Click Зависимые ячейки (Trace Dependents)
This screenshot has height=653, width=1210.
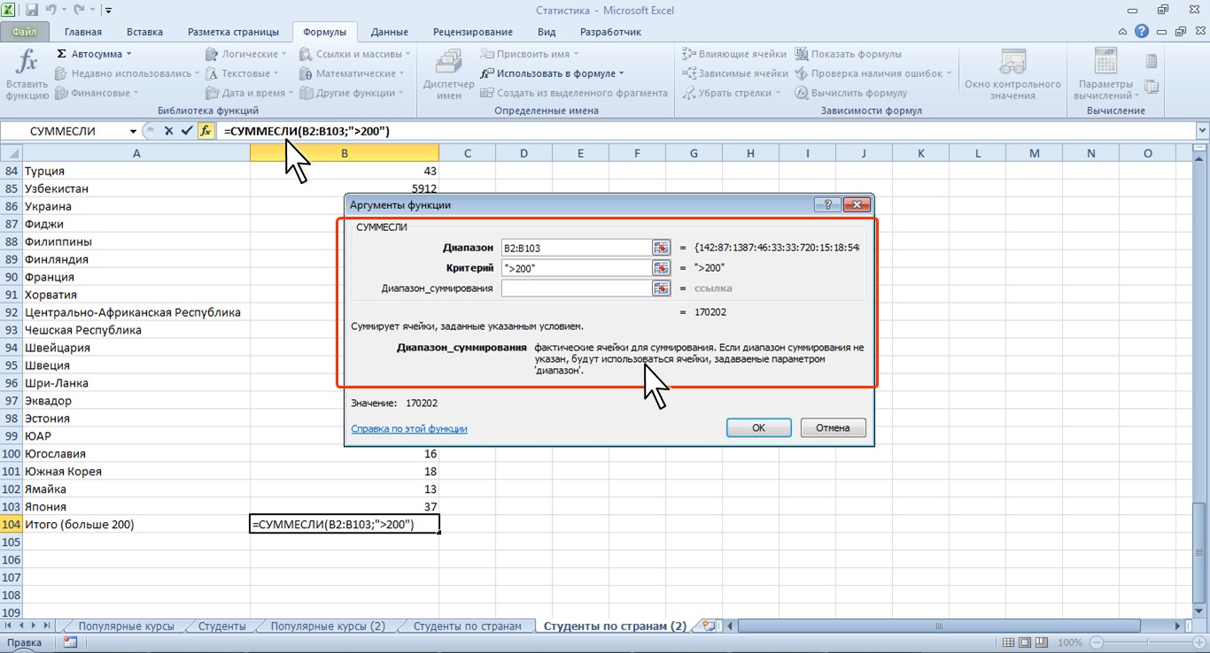click(x=734, y=73)
